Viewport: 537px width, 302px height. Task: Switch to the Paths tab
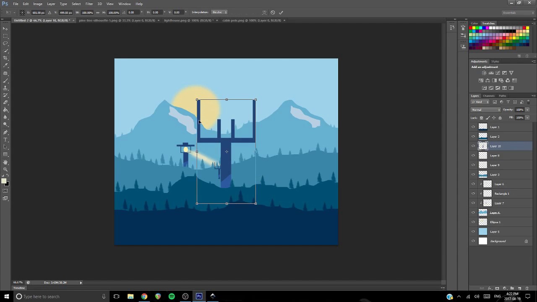click(x=503, y=96)
